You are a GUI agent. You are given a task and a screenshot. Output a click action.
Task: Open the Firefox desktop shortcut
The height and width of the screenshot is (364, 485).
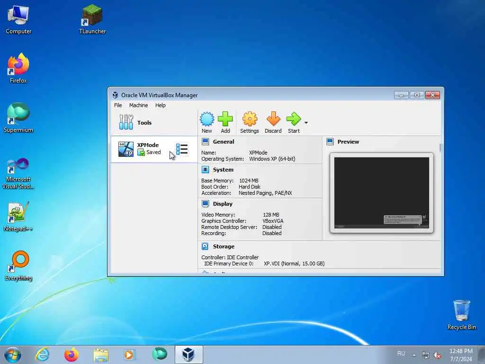click(18, 69)
